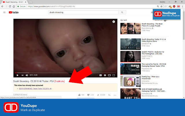The width and height of the screenshot is (185, 116).
Task: Open Death Stranding Next Piece thumbnail
Action: click(130, 28)
